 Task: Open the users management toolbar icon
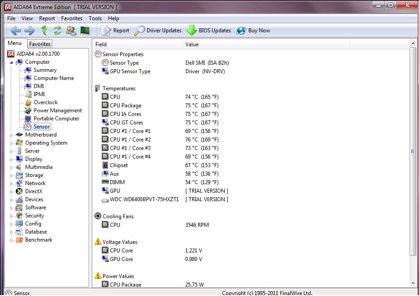click(x=71, y=31)
